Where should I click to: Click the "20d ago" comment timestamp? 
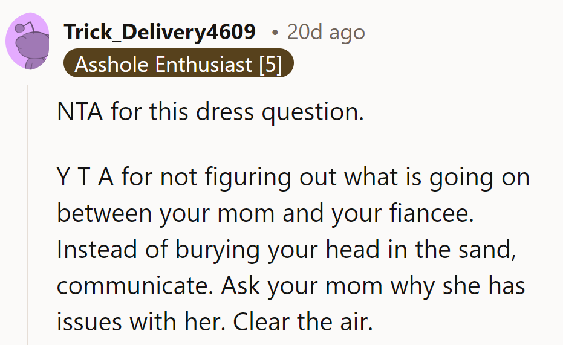pos(326,32)
